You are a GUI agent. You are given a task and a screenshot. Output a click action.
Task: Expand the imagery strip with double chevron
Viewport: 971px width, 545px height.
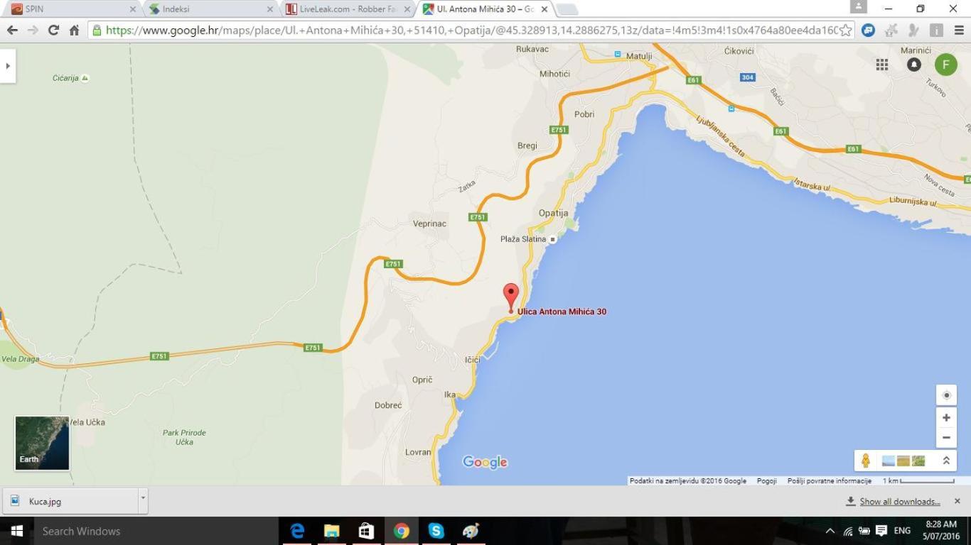(x=946, y=461)
